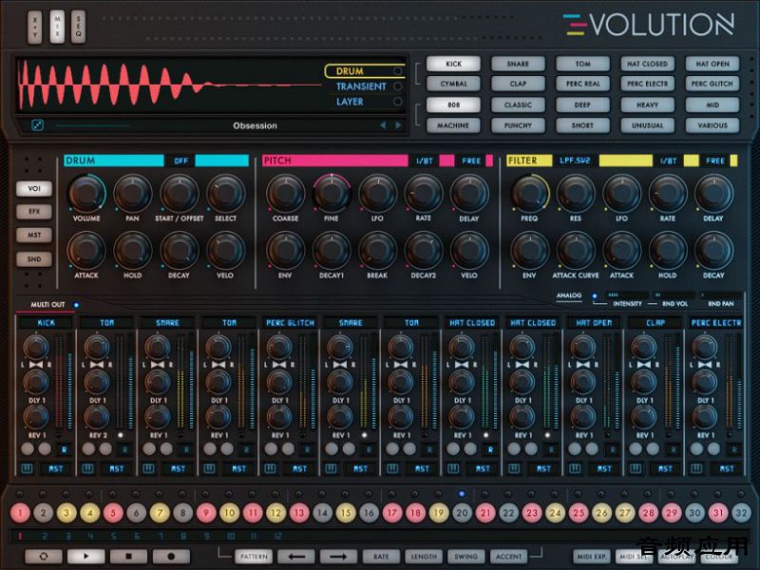
Task: Click the R button on PERC ELECTR channel
Action: coord(733,450)
